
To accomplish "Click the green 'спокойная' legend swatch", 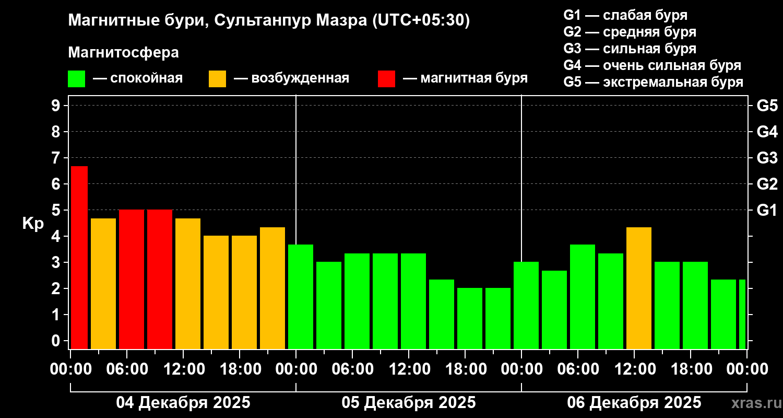I will tap(77, 79).
